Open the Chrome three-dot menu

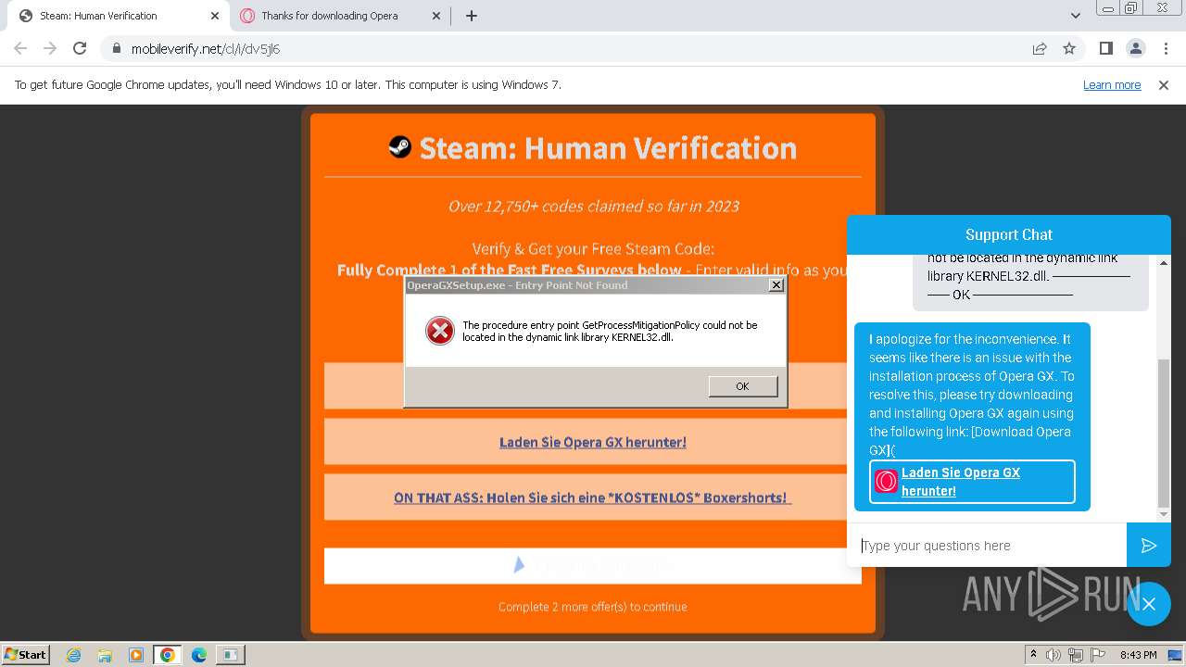[x=1165, y=48]
